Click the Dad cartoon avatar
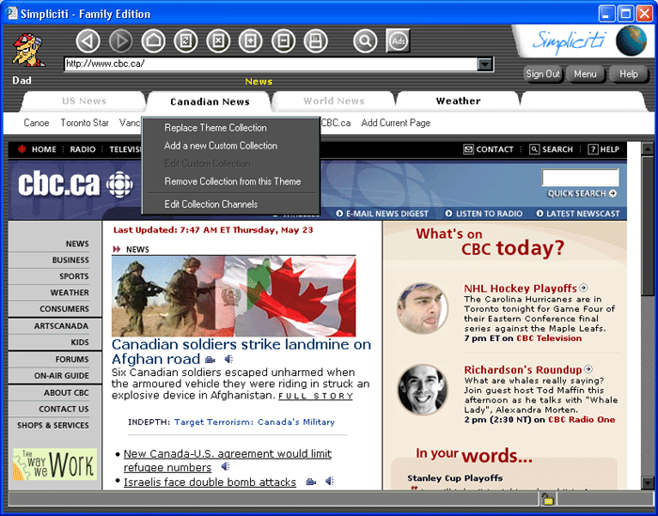The image size is (658, 516). (27, 50)
